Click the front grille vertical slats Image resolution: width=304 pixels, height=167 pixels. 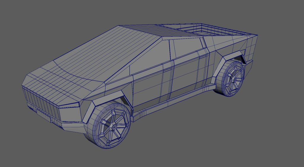click(42, 103)
